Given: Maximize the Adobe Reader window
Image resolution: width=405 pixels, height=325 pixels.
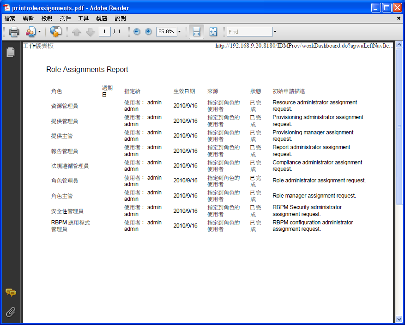Looking at the screenshot, I should tap(387, 8).
